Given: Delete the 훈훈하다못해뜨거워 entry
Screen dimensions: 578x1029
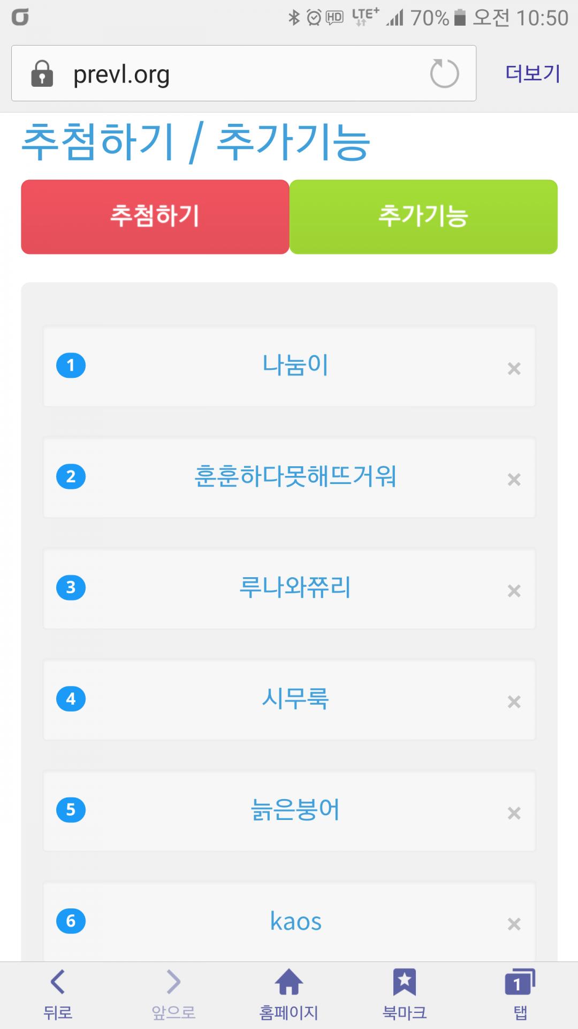Looking at the screenshot, I should (514, 479).
